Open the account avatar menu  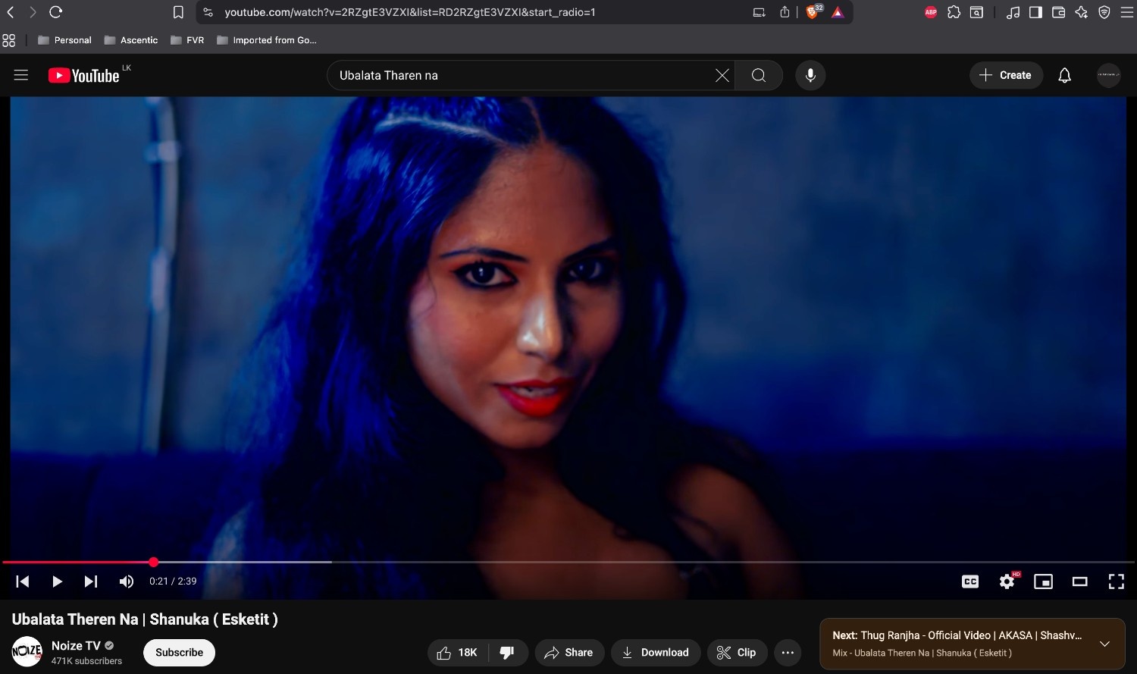(x=1109, y=75)
